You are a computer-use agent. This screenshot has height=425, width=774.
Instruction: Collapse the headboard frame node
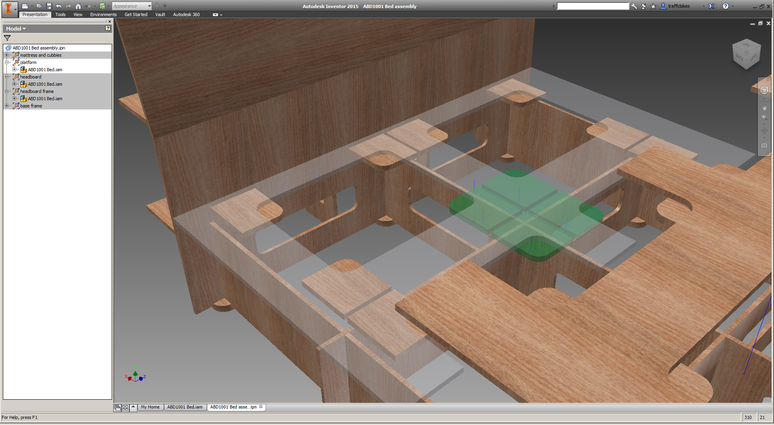[x=7, y=91]
